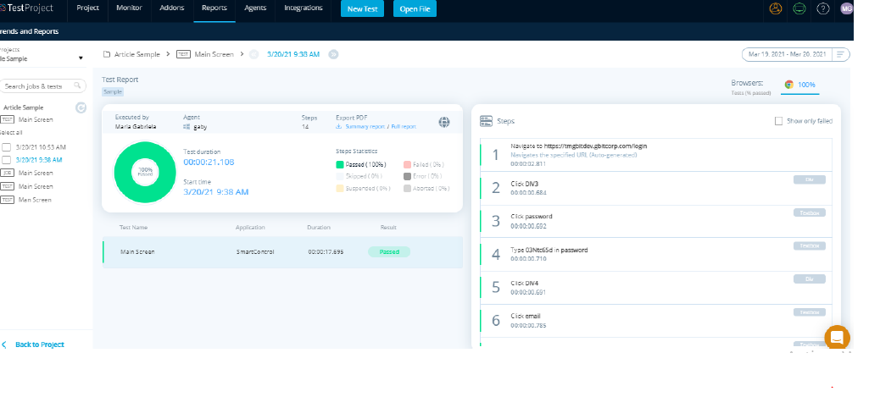Click the TEST badge icon in breadcrumb
The image size is (880, 397).
tap(183, 54)
